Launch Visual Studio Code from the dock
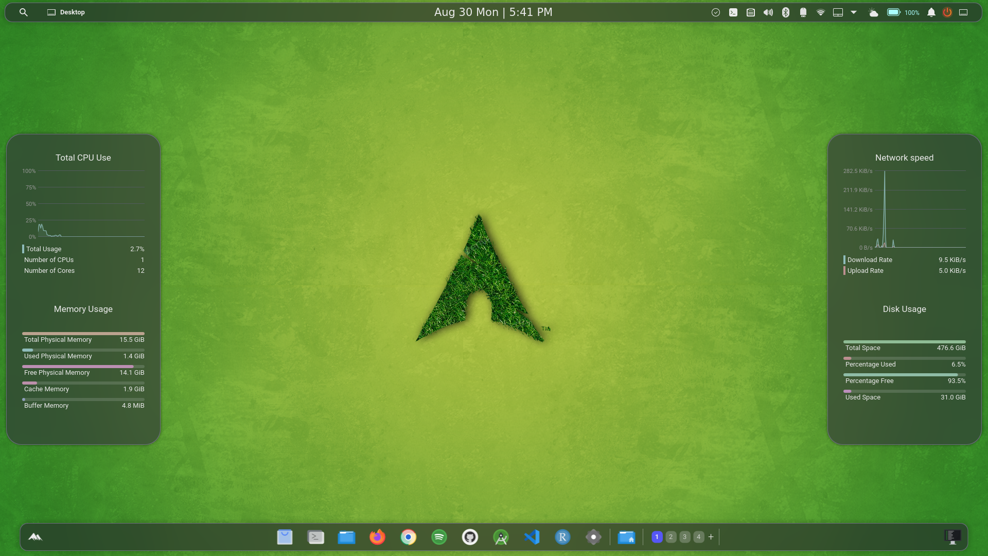Viewport: 988px width, 556px height. pyautogui.click(x=532, y=537)
